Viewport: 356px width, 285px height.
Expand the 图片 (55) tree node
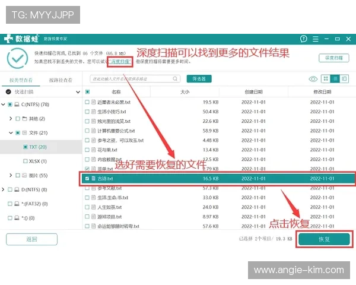[11, 176]
